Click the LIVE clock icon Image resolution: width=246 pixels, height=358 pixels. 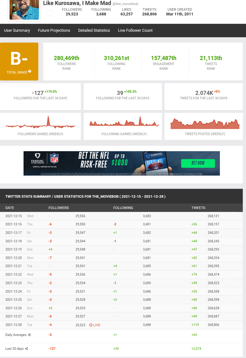click(91, 325)
